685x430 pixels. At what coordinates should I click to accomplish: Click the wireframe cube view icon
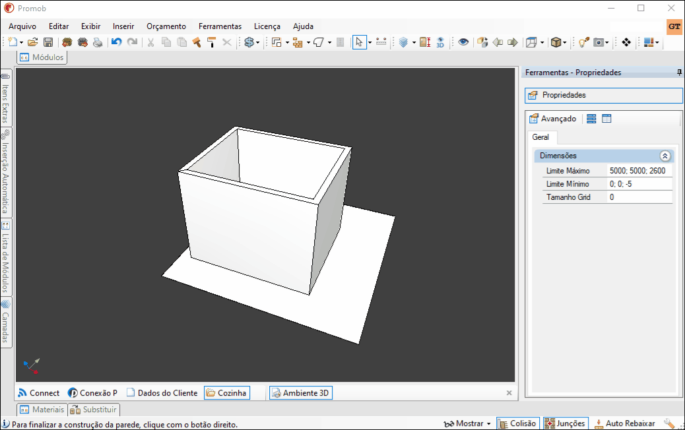coord(531,42)
